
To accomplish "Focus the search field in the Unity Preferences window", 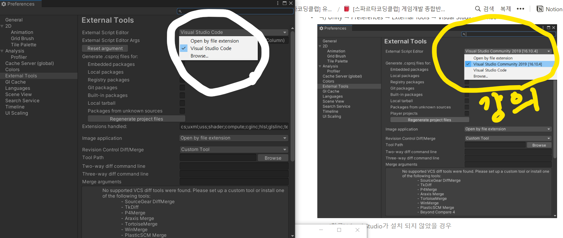I will click(x=235, y=11).
